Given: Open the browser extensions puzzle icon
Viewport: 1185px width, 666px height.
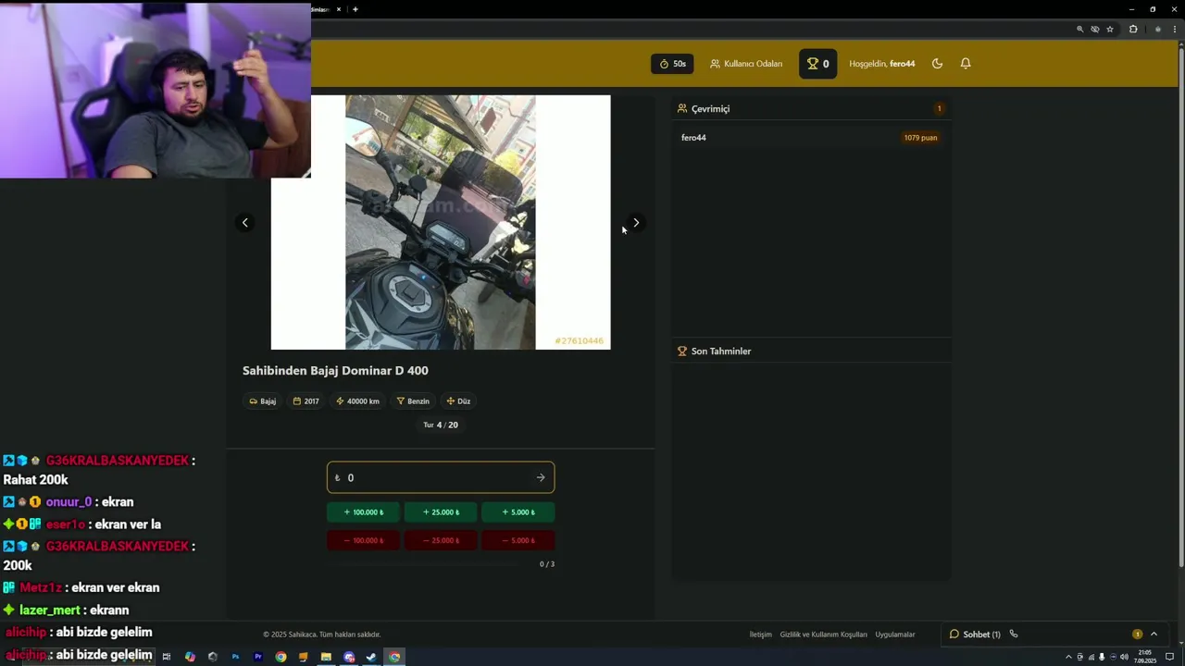Looking at the screenshot, I should 1132,30.
